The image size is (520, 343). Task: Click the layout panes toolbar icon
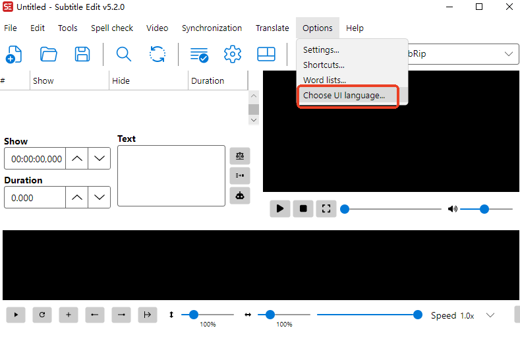pos(266,54)
